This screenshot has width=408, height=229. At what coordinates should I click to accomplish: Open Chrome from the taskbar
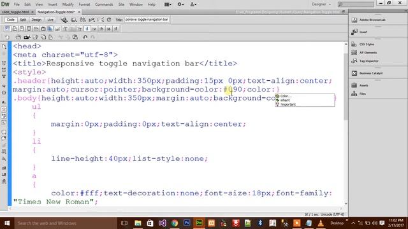coord(175,223)
